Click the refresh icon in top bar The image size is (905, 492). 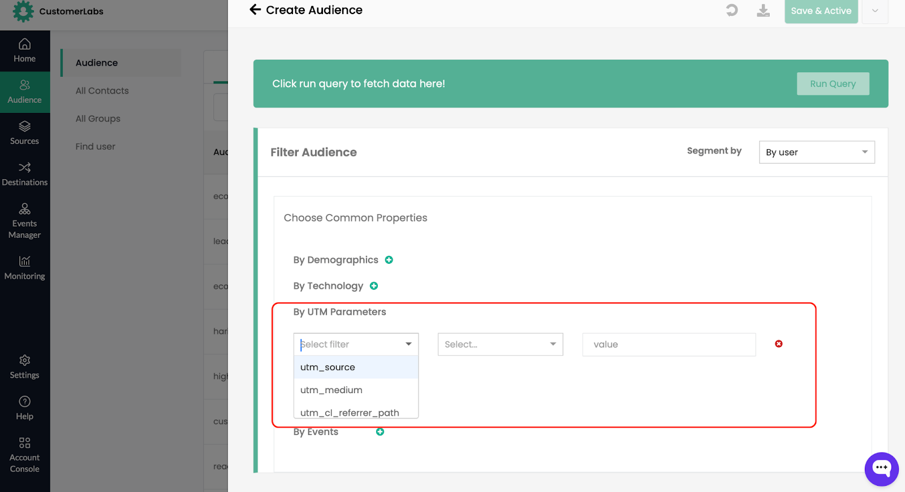732,10
